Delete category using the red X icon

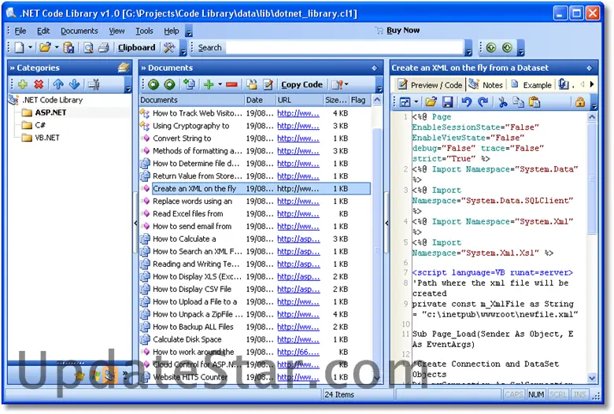(x=39, y=84)
